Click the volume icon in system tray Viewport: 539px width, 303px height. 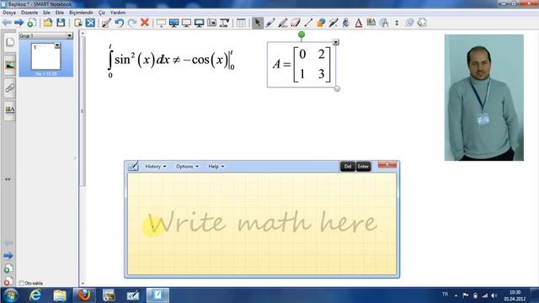coord(494,295)
